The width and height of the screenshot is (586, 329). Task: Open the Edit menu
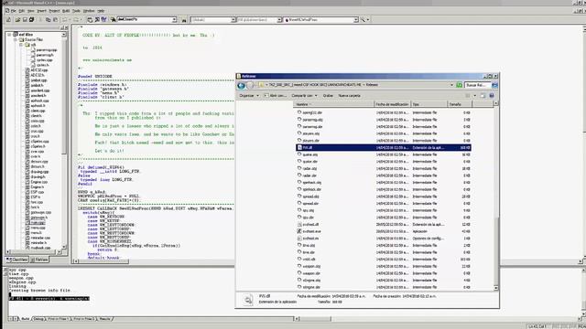point(22,11)
